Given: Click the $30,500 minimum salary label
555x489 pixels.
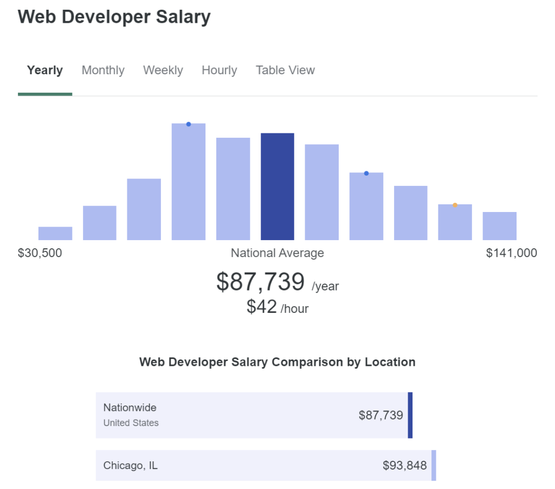Looking at the screenshot, I should click(40, 253).
